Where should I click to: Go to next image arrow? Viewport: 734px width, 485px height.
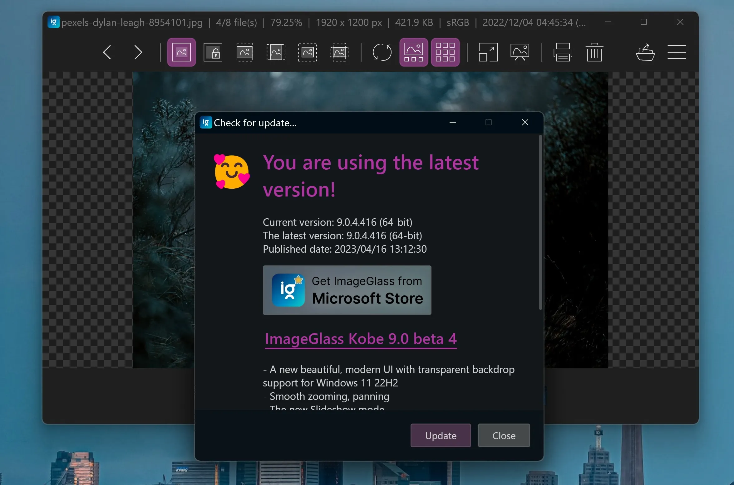pyautogui.click(x=138, y=52)
